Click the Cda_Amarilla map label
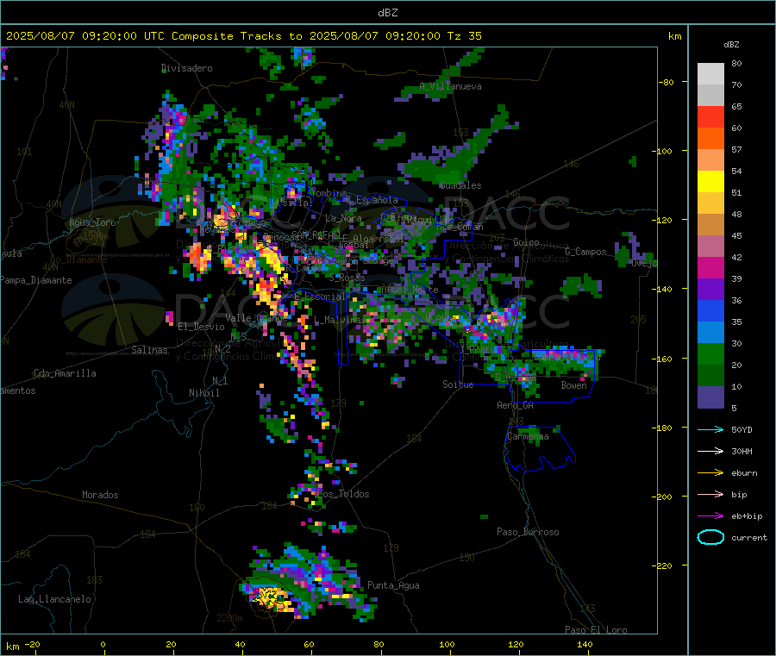Viewport: 776px width, 656px height. [65, 373]
